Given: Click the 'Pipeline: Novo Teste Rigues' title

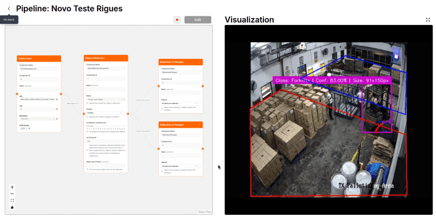Looking at the screenshot, I should pyautogui.click(x=69, y=8).
